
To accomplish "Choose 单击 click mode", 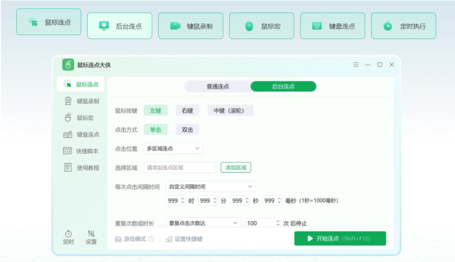I will (x=156, y=130).
